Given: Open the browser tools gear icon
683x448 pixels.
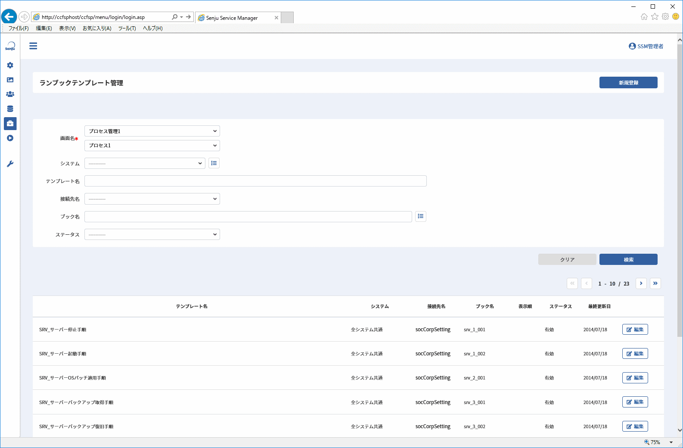Looking at the screenshot, I should pos(665,16).
